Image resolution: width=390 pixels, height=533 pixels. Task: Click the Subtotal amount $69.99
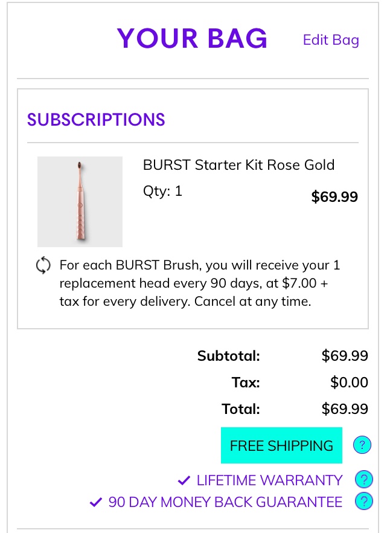[x=345, y=356]
